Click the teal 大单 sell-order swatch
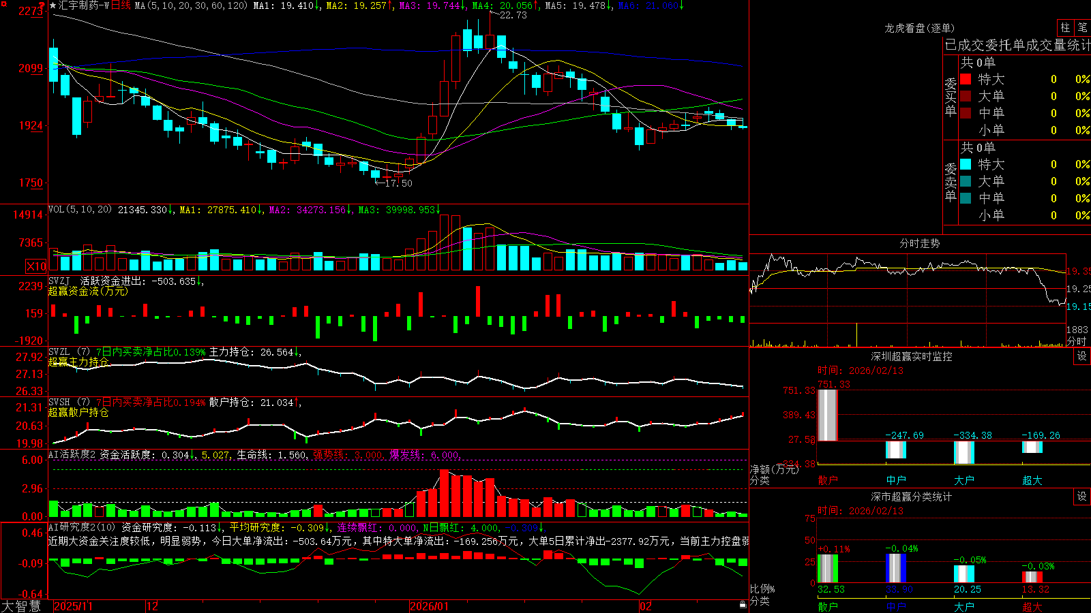The image size is (1091, 613). [x=966, y=181]
